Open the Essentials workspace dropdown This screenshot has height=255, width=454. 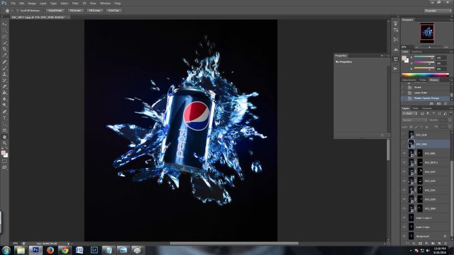pos(438,11)
